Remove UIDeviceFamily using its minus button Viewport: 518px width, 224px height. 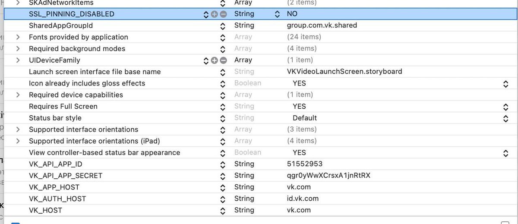click(223, 60)
